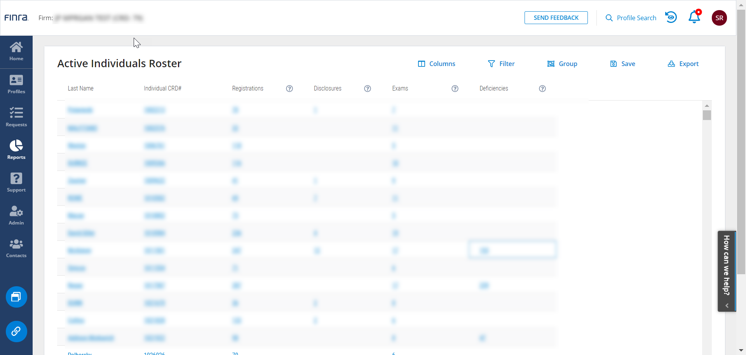Open the Support help section
Screen dimensions: 746x355
pyautogui.click(x=16, y=183)
